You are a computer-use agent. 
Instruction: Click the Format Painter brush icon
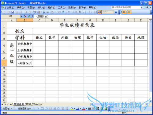point(58,12)
